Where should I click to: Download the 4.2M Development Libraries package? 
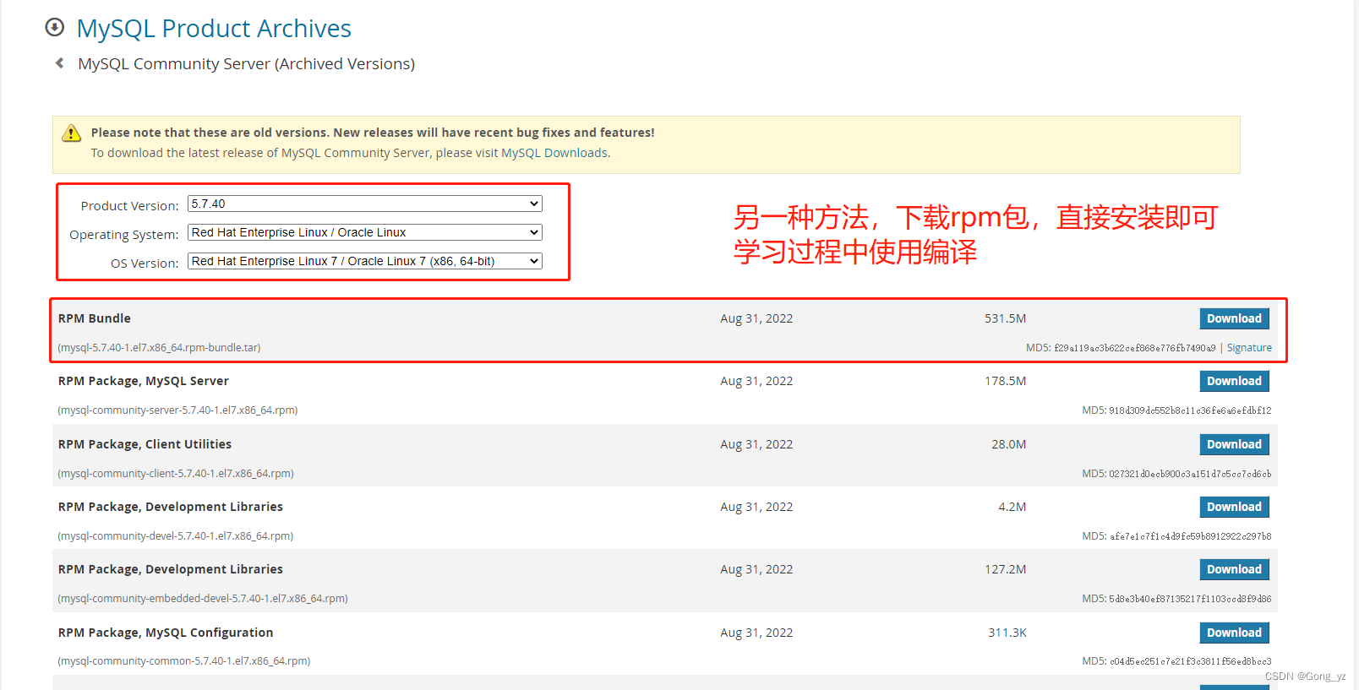(x=1234, y=507)
